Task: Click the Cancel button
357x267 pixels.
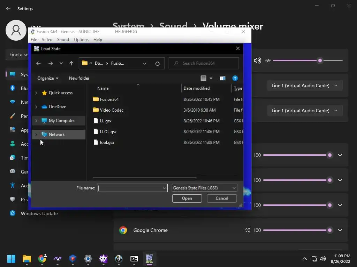Action: point(222,199)
